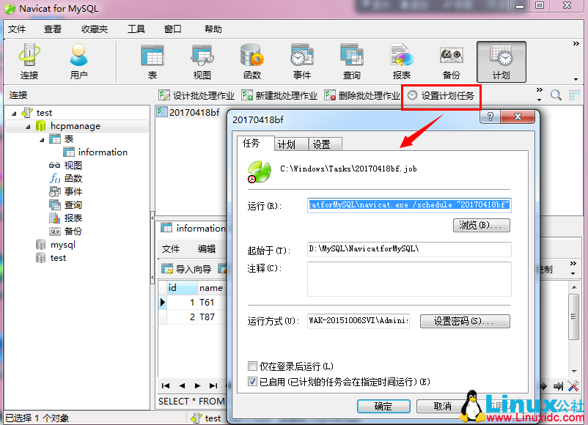Viewport: 588px width, 425px height.
Task: Click the 设置密码(S) button
Action: tap(465, 322)
